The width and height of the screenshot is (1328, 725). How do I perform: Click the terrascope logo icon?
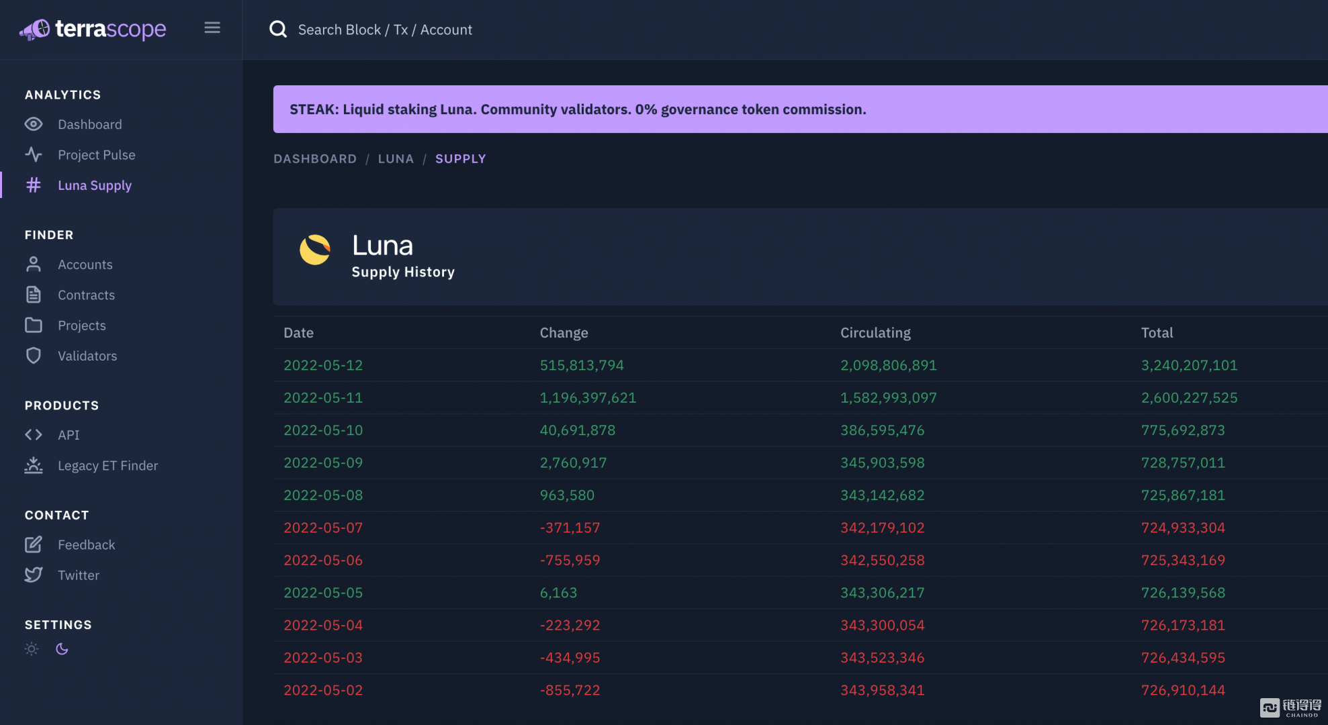35,29
